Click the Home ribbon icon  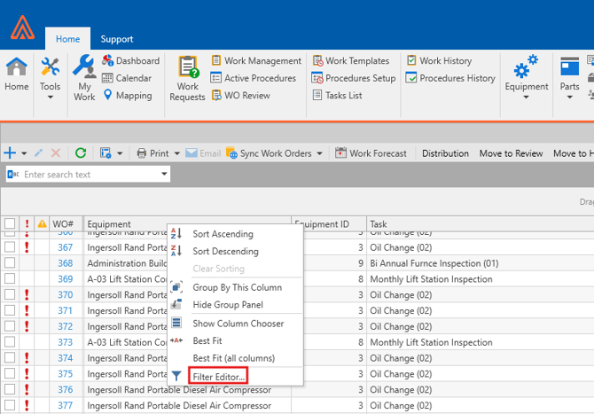click(x=16, y=74)
